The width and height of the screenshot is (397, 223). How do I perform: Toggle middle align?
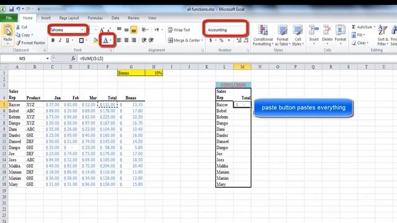pos(127,30)
